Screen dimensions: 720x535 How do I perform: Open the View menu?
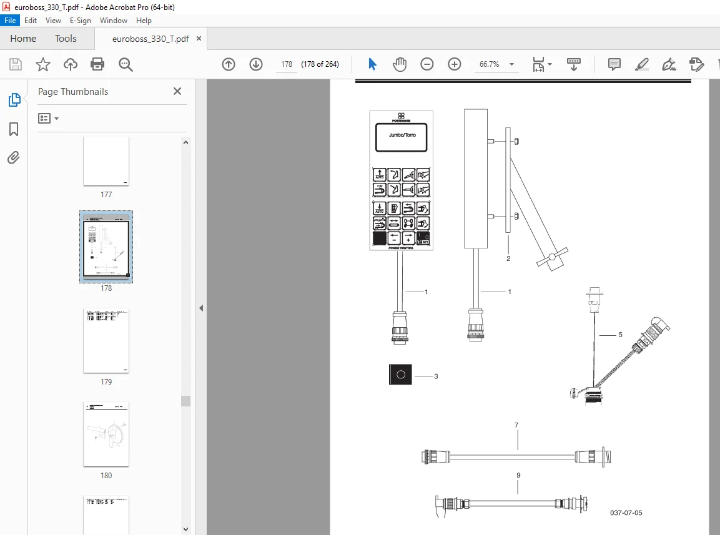53,21
